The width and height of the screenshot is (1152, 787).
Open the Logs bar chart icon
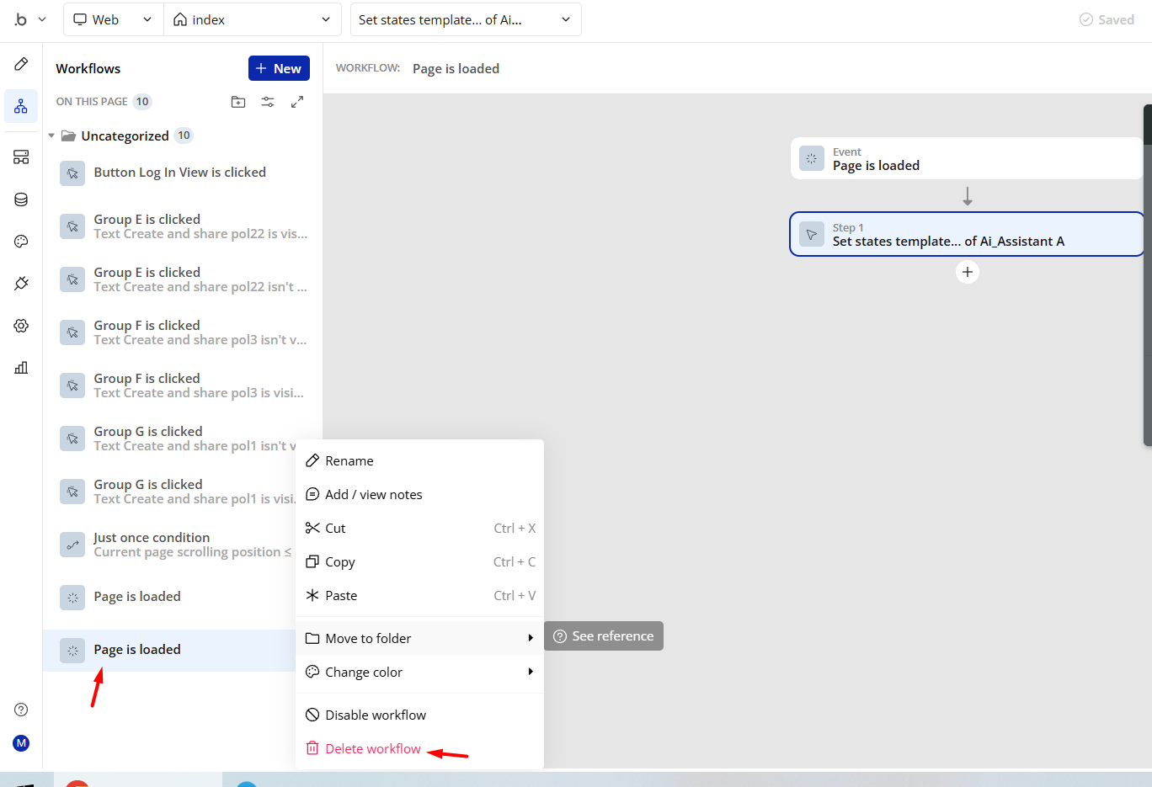point(21,368)
